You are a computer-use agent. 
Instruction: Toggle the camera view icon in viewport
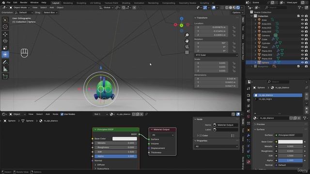187,47
